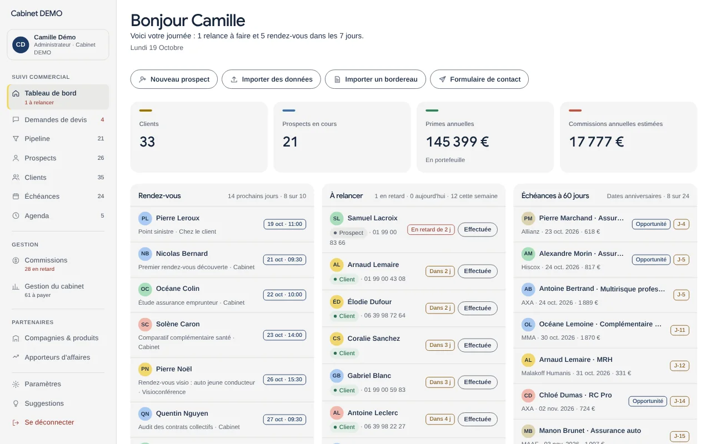Click Pierre Leroux's PL avatar

point(145,218)
